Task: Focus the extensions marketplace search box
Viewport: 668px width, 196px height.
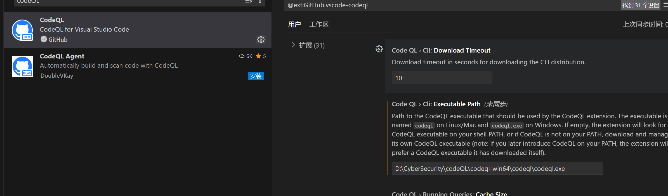Action: (x=126, y=2)
